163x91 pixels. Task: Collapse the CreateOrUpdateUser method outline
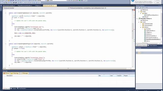click(6, 13)
